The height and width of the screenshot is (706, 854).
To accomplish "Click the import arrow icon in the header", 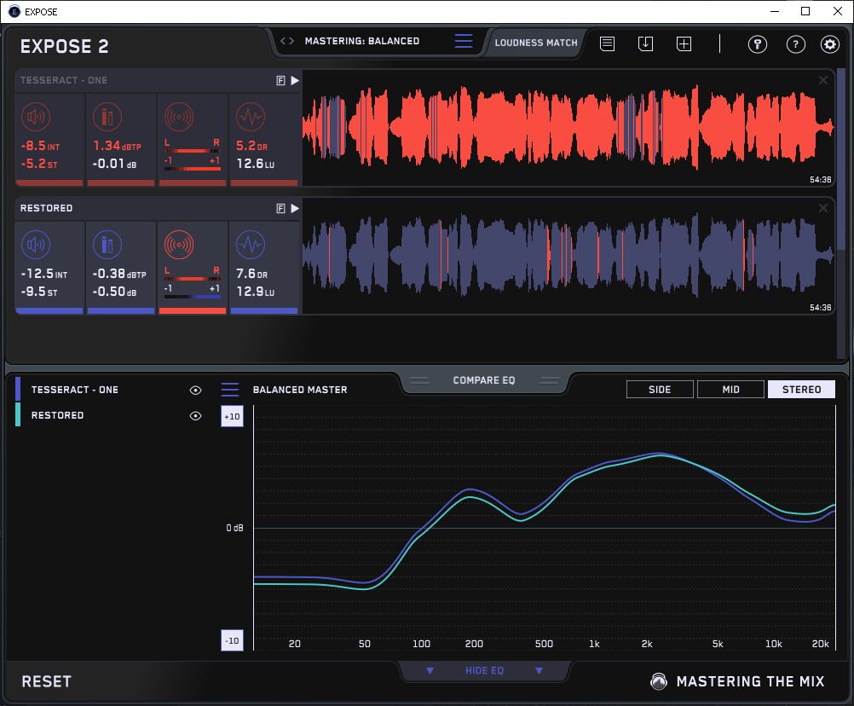I will [x=645, y=43].
